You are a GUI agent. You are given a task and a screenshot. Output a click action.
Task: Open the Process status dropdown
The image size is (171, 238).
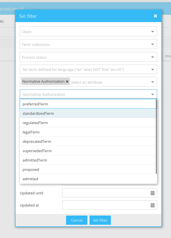click(152, 57)
